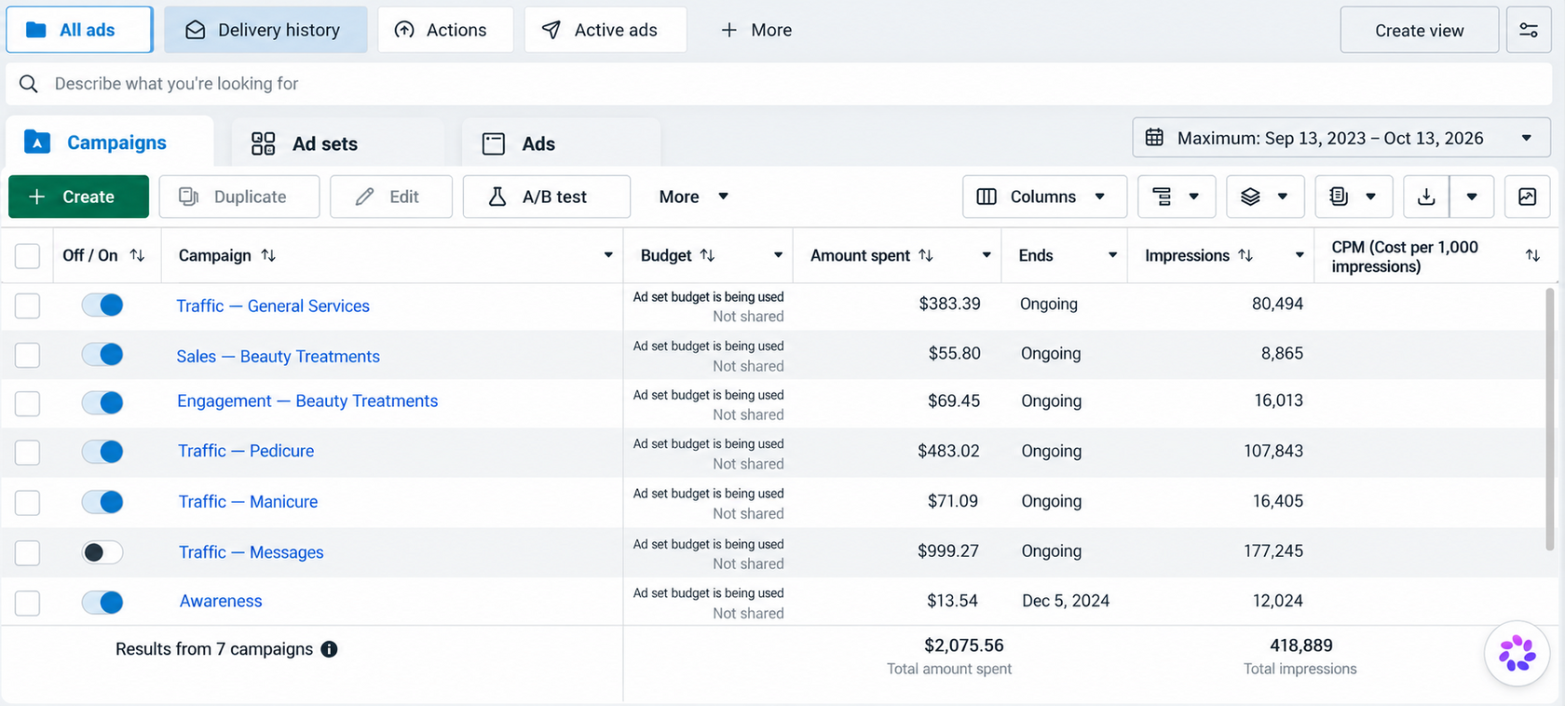Image resolution: width=1565 pixels, height=706 pixels.
Task: Sort by CPM column arrows
Action: click(1532, 255)
